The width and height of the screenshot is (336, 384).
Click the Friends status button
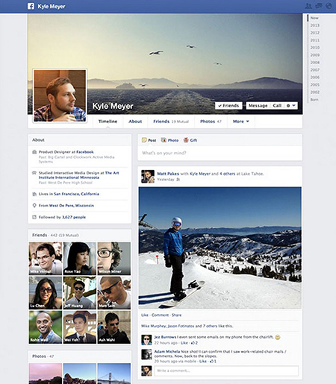point(228,106)
